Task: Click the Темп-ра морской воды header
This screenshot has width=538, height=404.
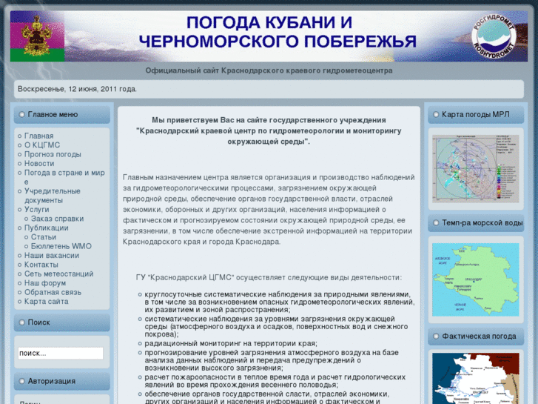Action: (x=476, y=223)
